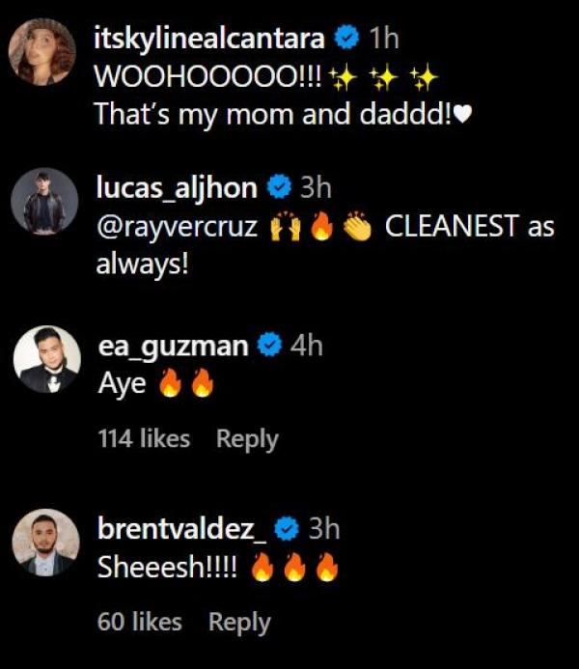
Task: Visit lucas_aljhon's profile via username
Action: [x=177, y=188]
